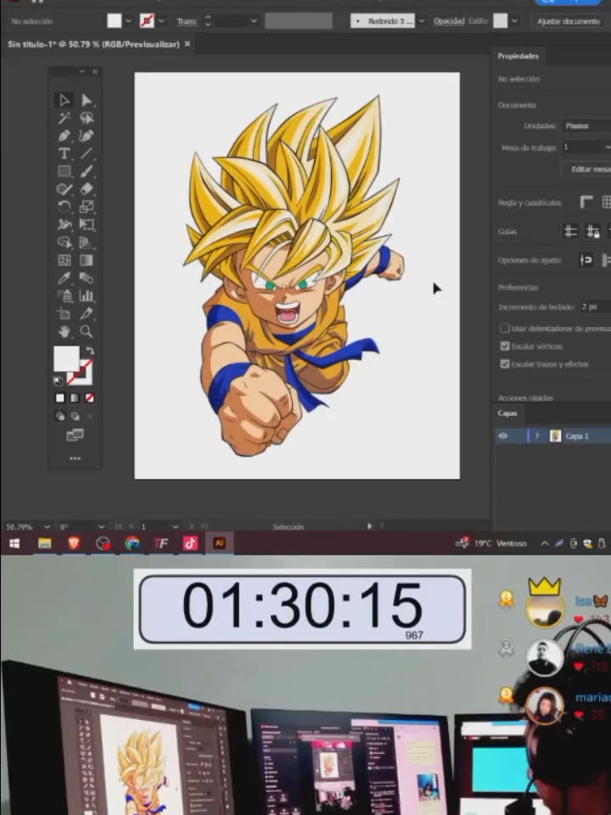Select the Hand tool
This screenshot has width=611, height=815.
[64, 331]
